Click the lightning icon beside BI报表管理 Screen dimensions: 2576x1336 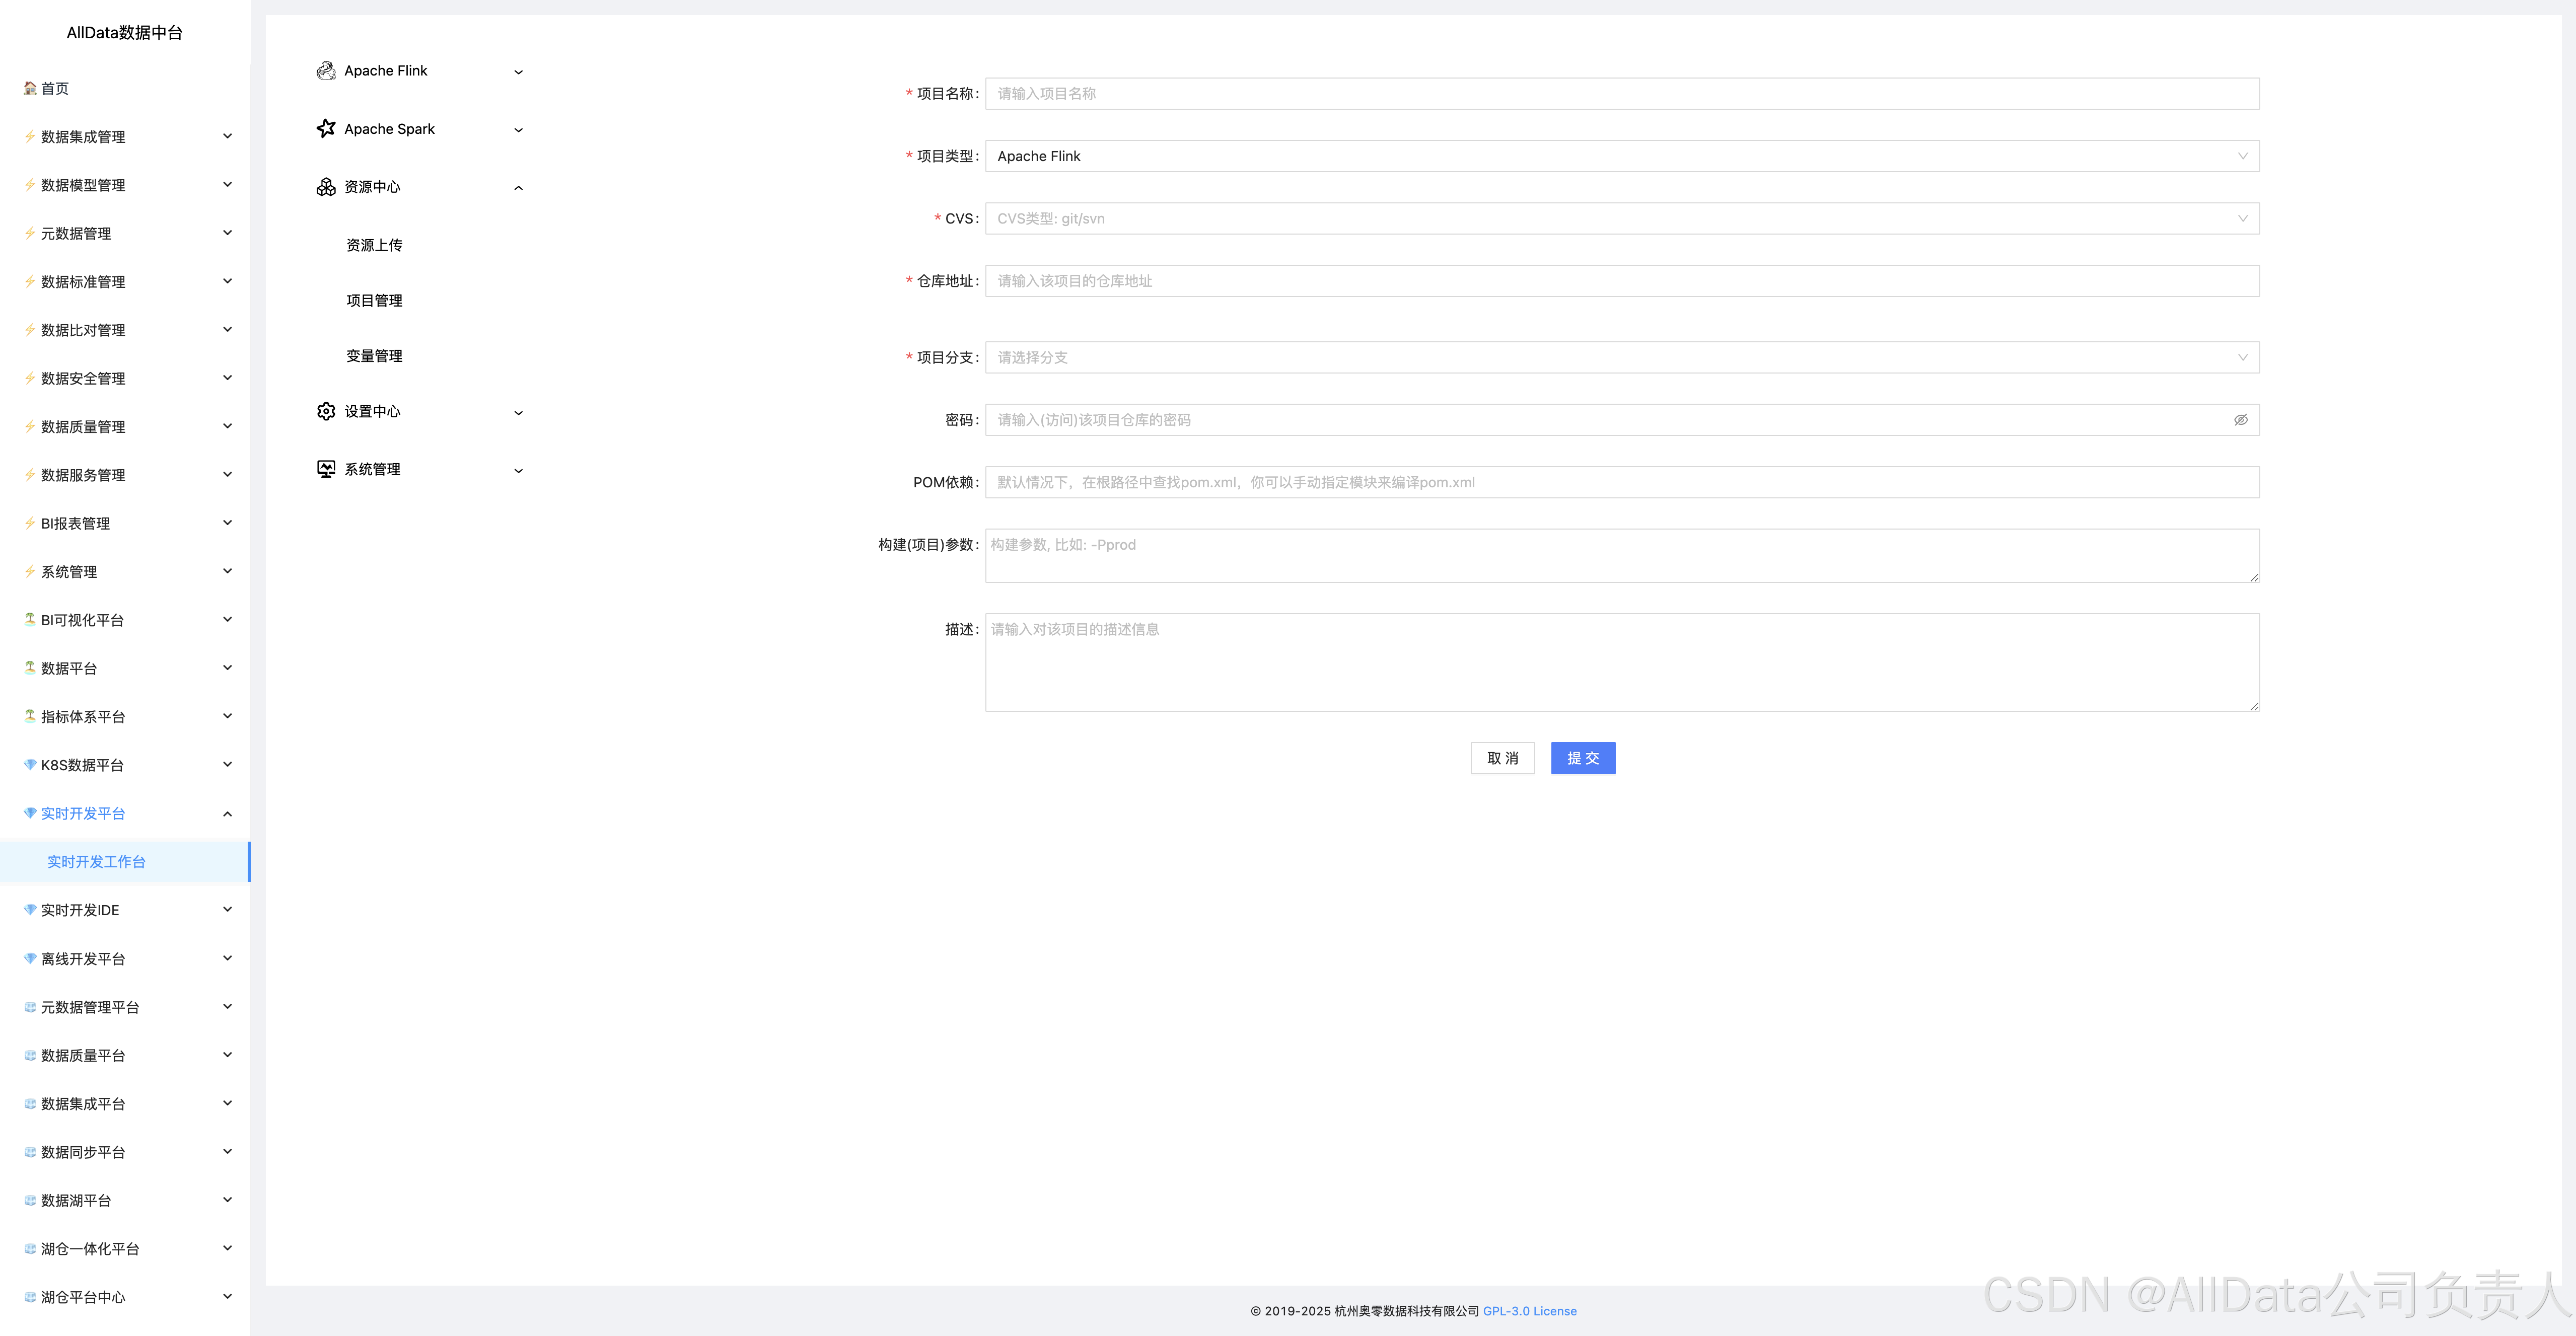coord(30,523)
